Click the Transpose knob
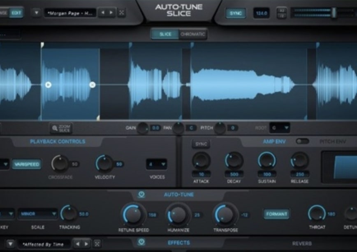 coord(225,215)
